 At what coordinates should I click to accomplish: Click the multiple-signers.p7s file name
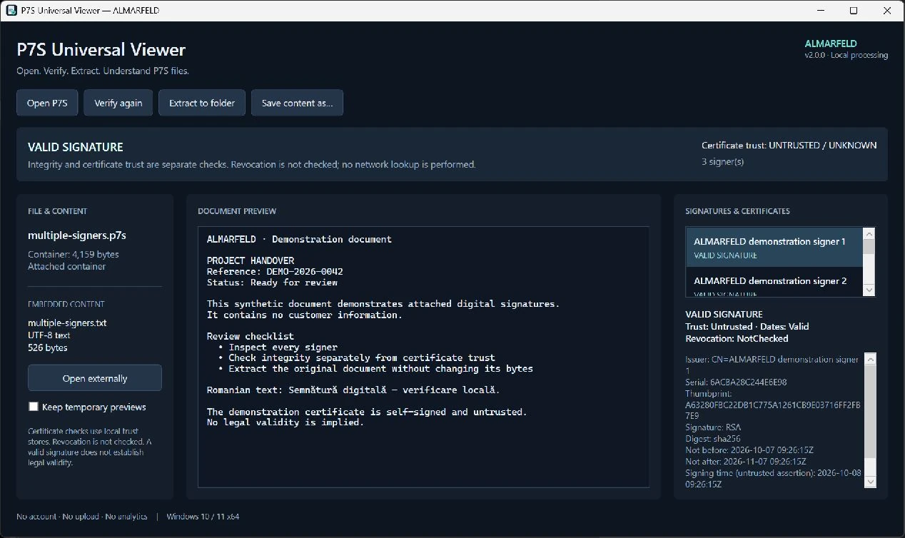[76, 235]
